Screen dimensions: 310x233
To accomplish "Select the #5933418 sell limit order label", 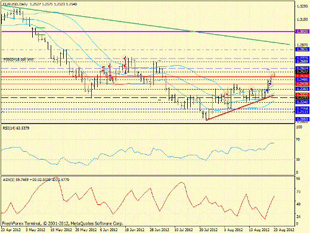I will coord(18,59).
